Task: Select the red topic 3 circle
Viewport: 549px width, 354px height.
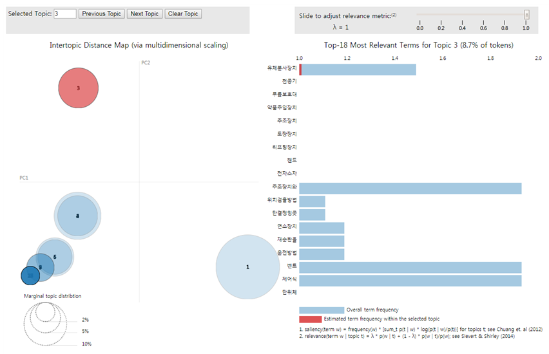Action: (x=78, y=88)
